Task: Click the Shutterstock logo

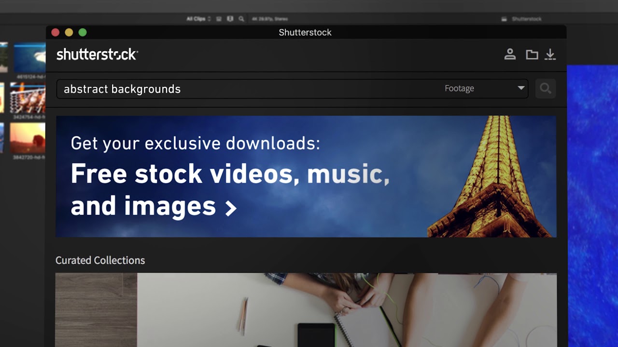Action: coord(97,54)
